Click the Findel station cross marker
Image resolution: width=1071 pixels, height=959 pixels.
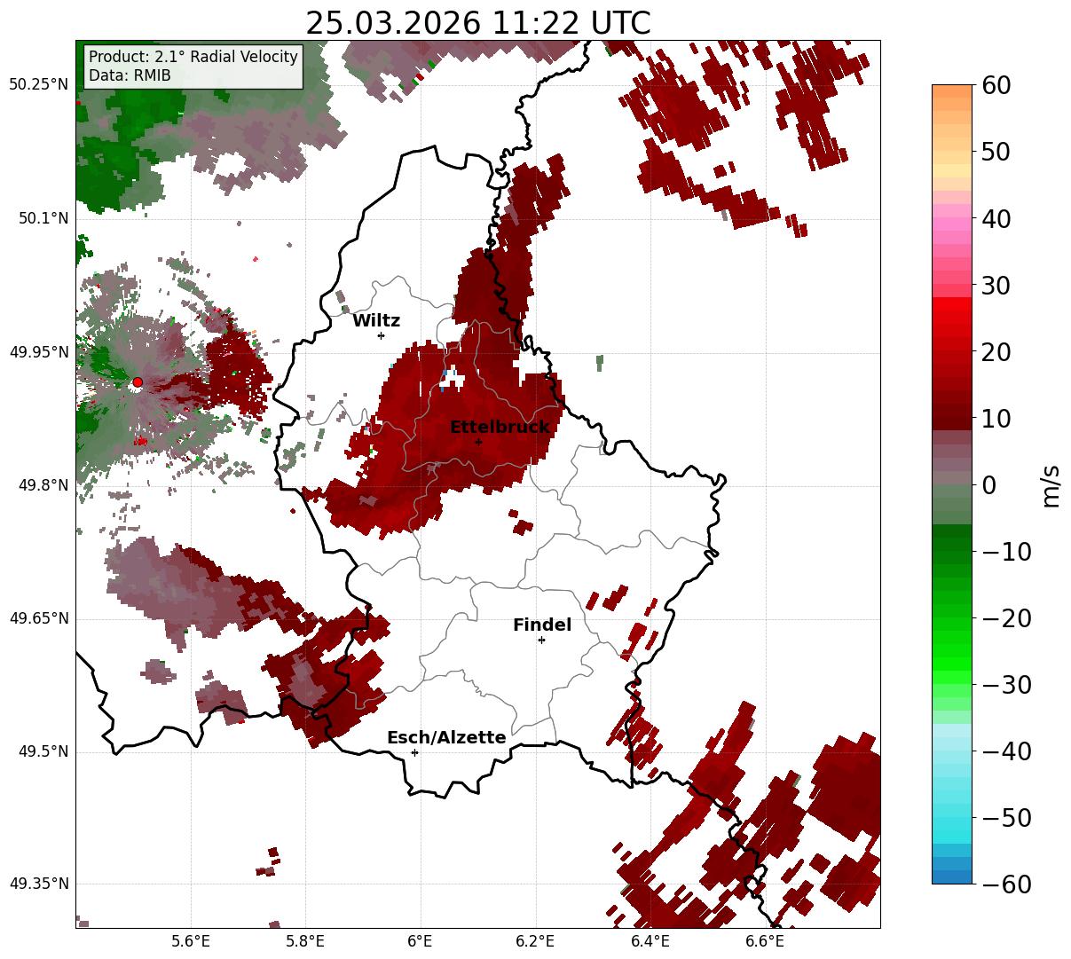click(x=541, y=640)
